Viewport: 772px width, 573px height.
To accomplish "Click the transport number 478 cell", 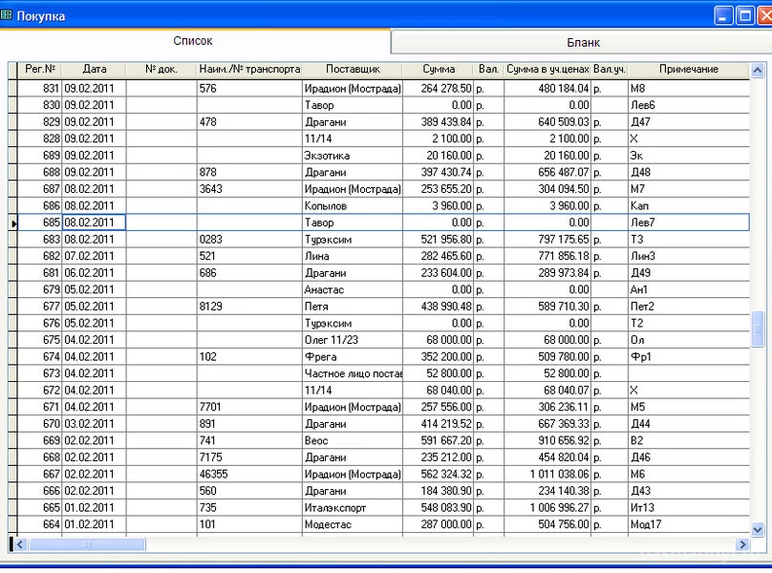I will [249, 122].
